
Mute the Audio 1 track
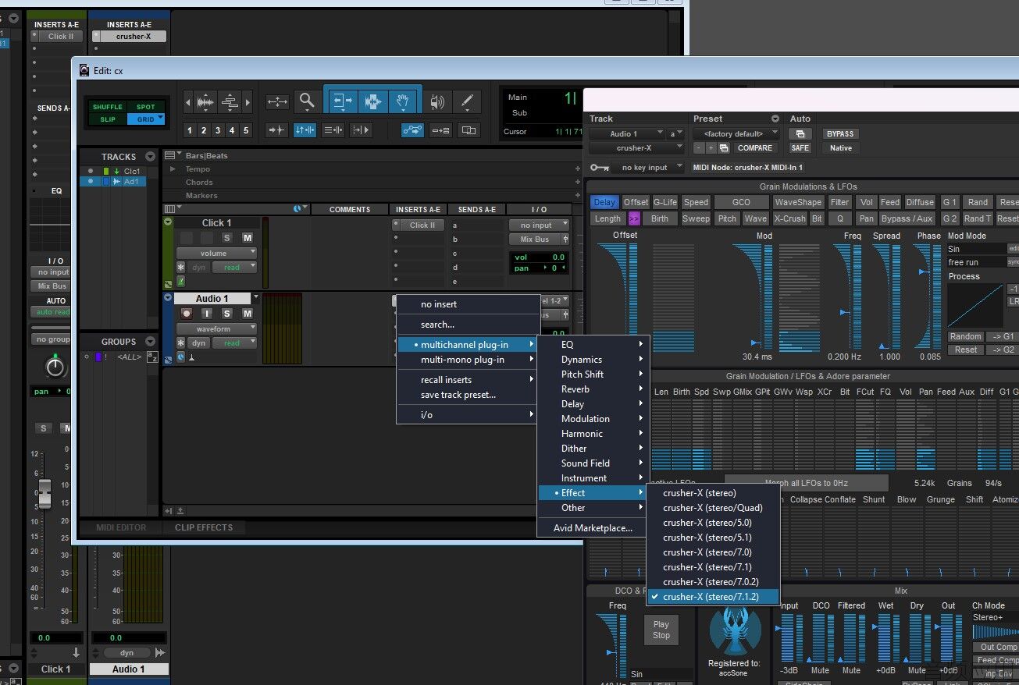(248, 314)
